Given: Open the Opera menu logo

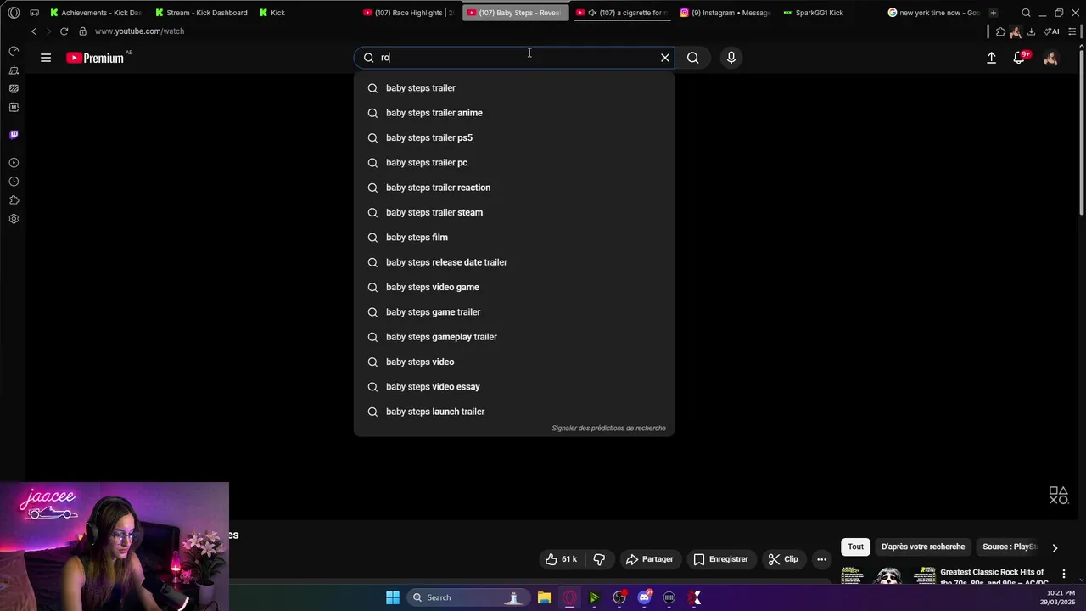Looking at the screenshot, I should click(14, 13).
